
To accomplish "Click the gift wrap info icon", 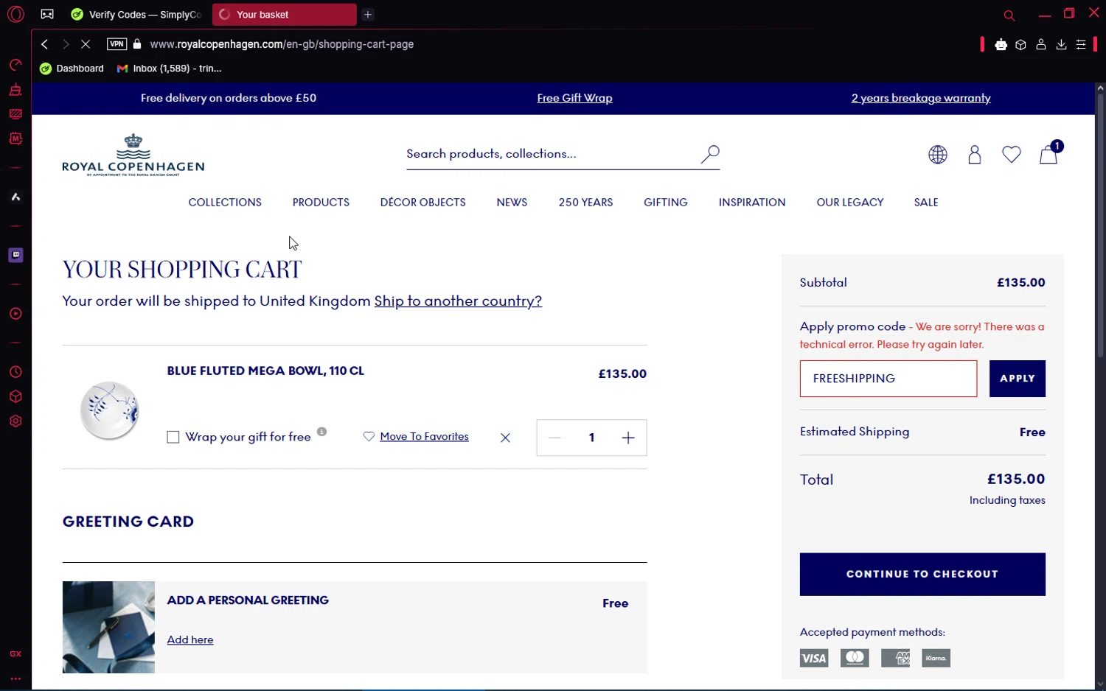I will [x=321, y=432].
